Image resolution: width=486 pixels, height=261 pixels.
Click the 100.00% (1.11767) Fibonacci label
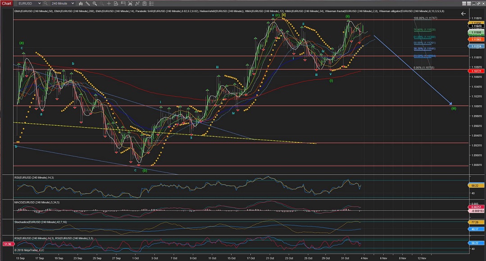point(425,18)
